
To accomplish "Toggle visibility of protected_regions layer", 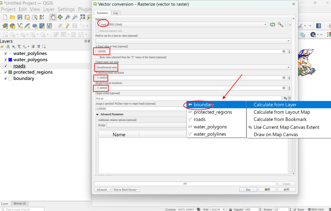I will (x=5, y=72).
